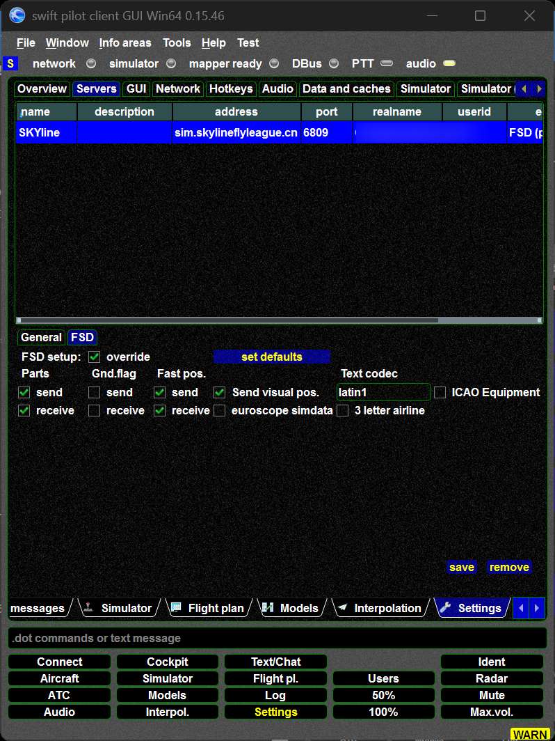Click the blue S status icon
Viewport: 555px width, 741px height.
[x=10, y=63]
